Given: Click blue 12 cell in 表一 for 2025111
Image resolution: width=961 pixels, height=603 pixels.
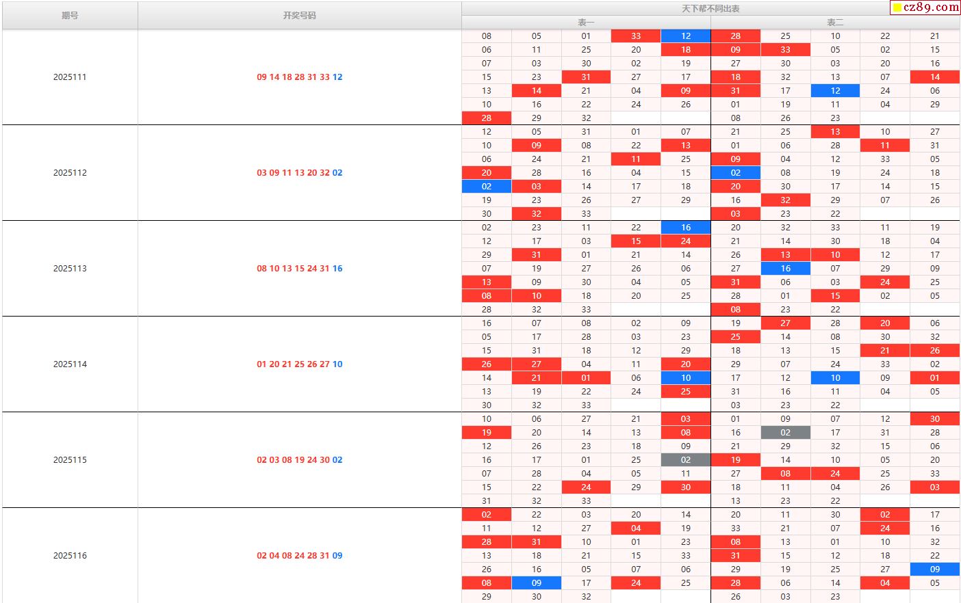Looking at the screenshot, I should click(686, 36).
